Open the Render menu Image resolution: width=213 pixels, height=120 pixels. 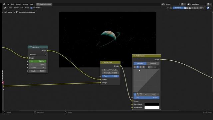tap(18, 4)
